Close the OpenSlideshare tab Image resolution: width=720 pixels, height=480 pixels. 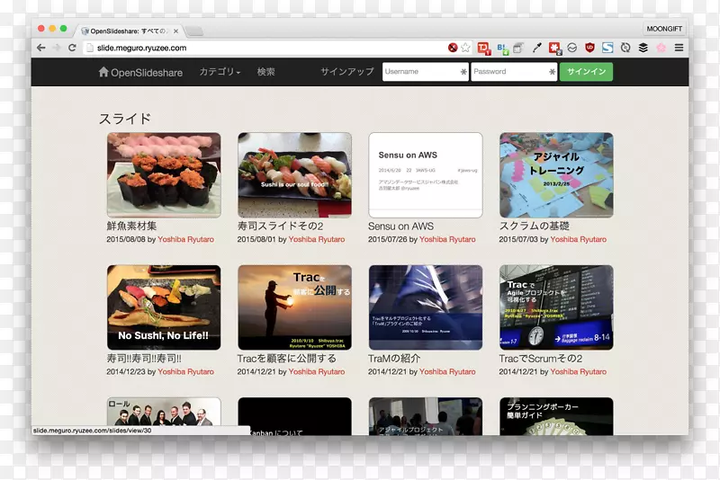pyautogui.click(x=175, y=31)
